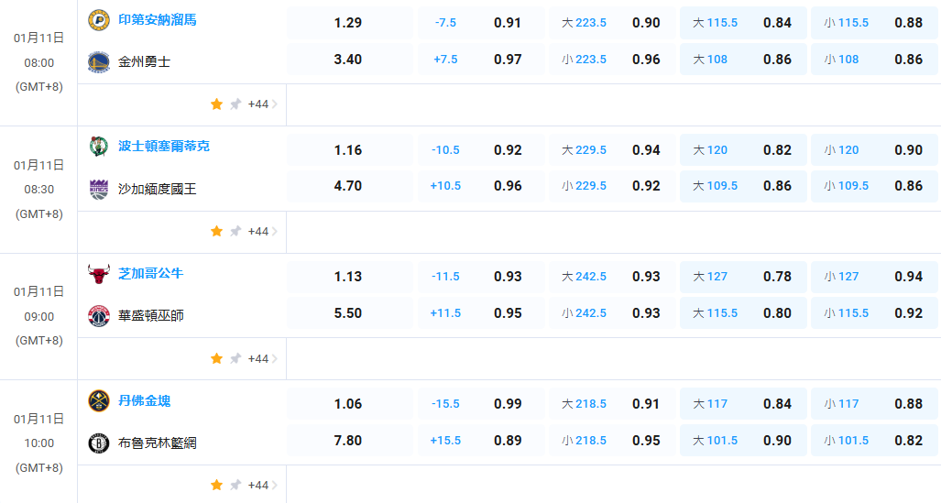The image size is (941, 503).
Task: Open the 波士頓塞爾蒂克 team name link
Action: click(x=164, y=147)
